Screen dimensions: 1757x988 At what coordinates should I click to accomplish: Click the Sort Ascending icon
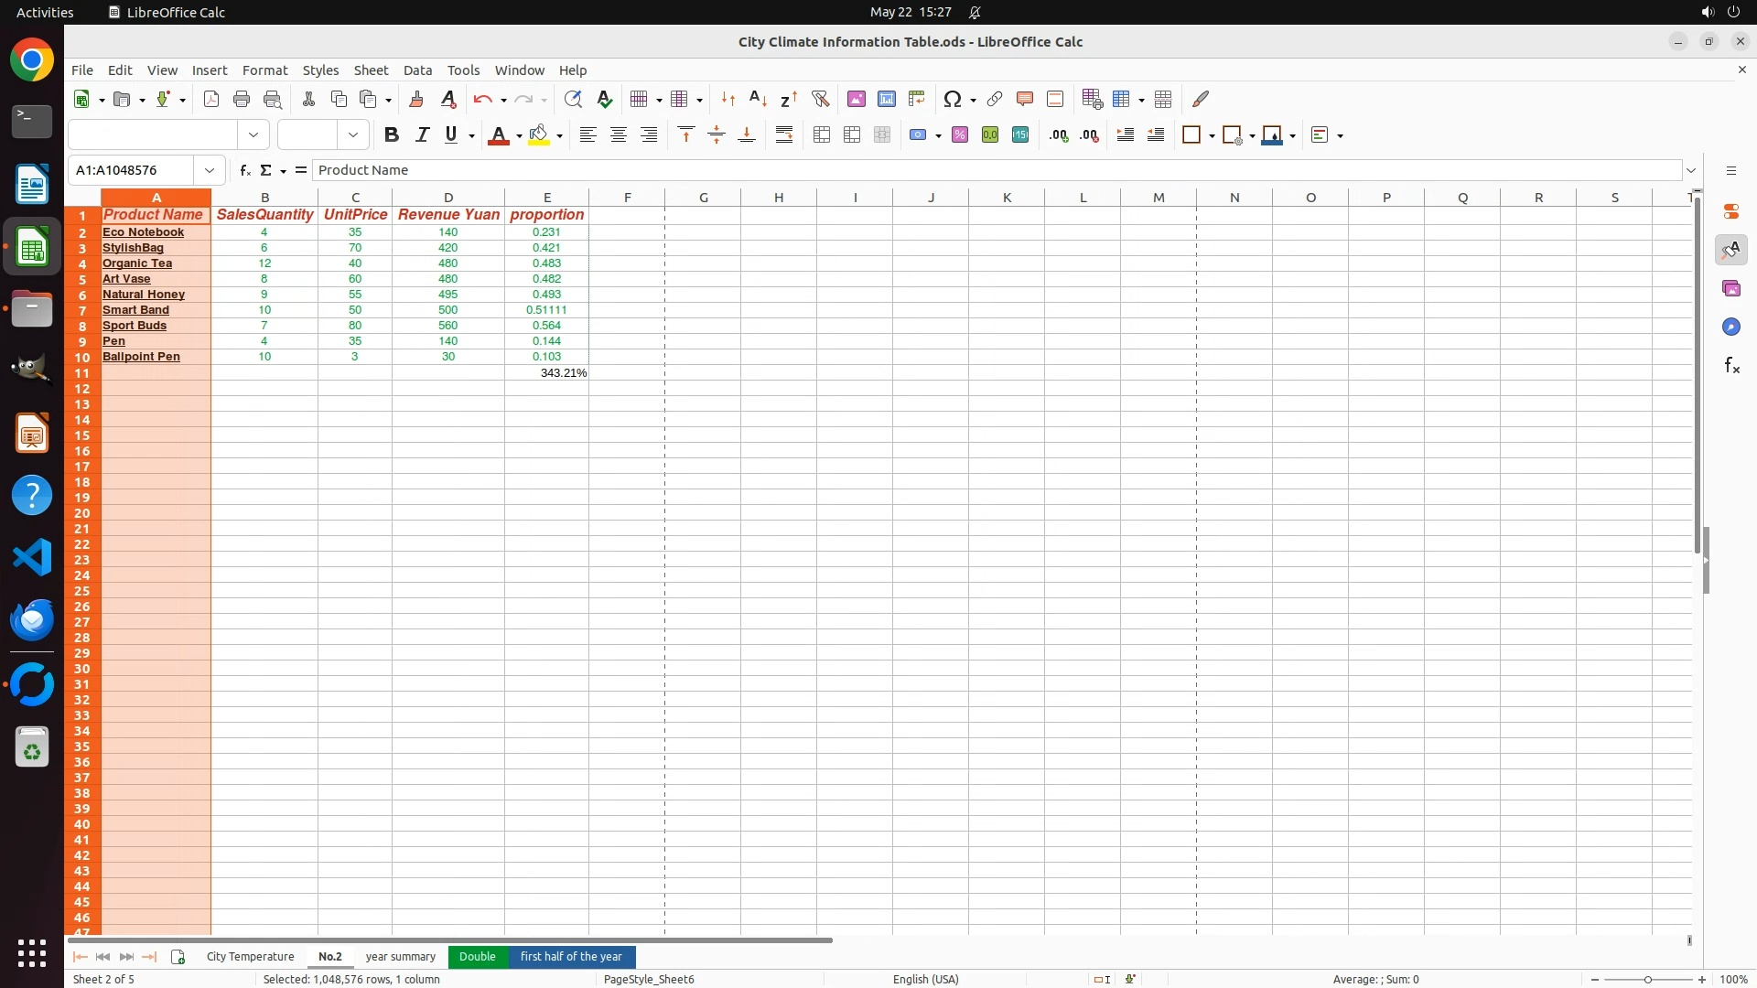click(758, 99)
